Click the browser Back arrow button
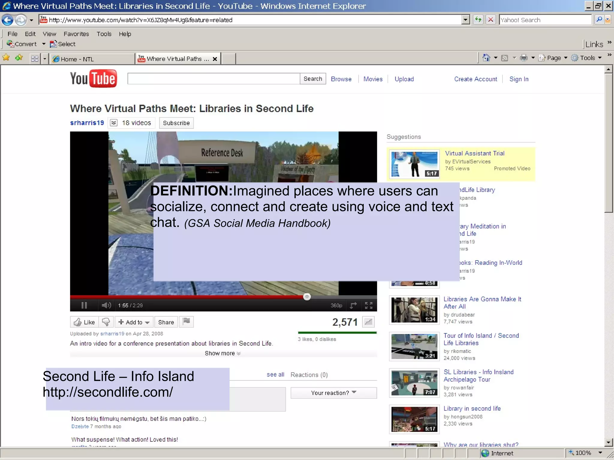 tap(7, 20)
